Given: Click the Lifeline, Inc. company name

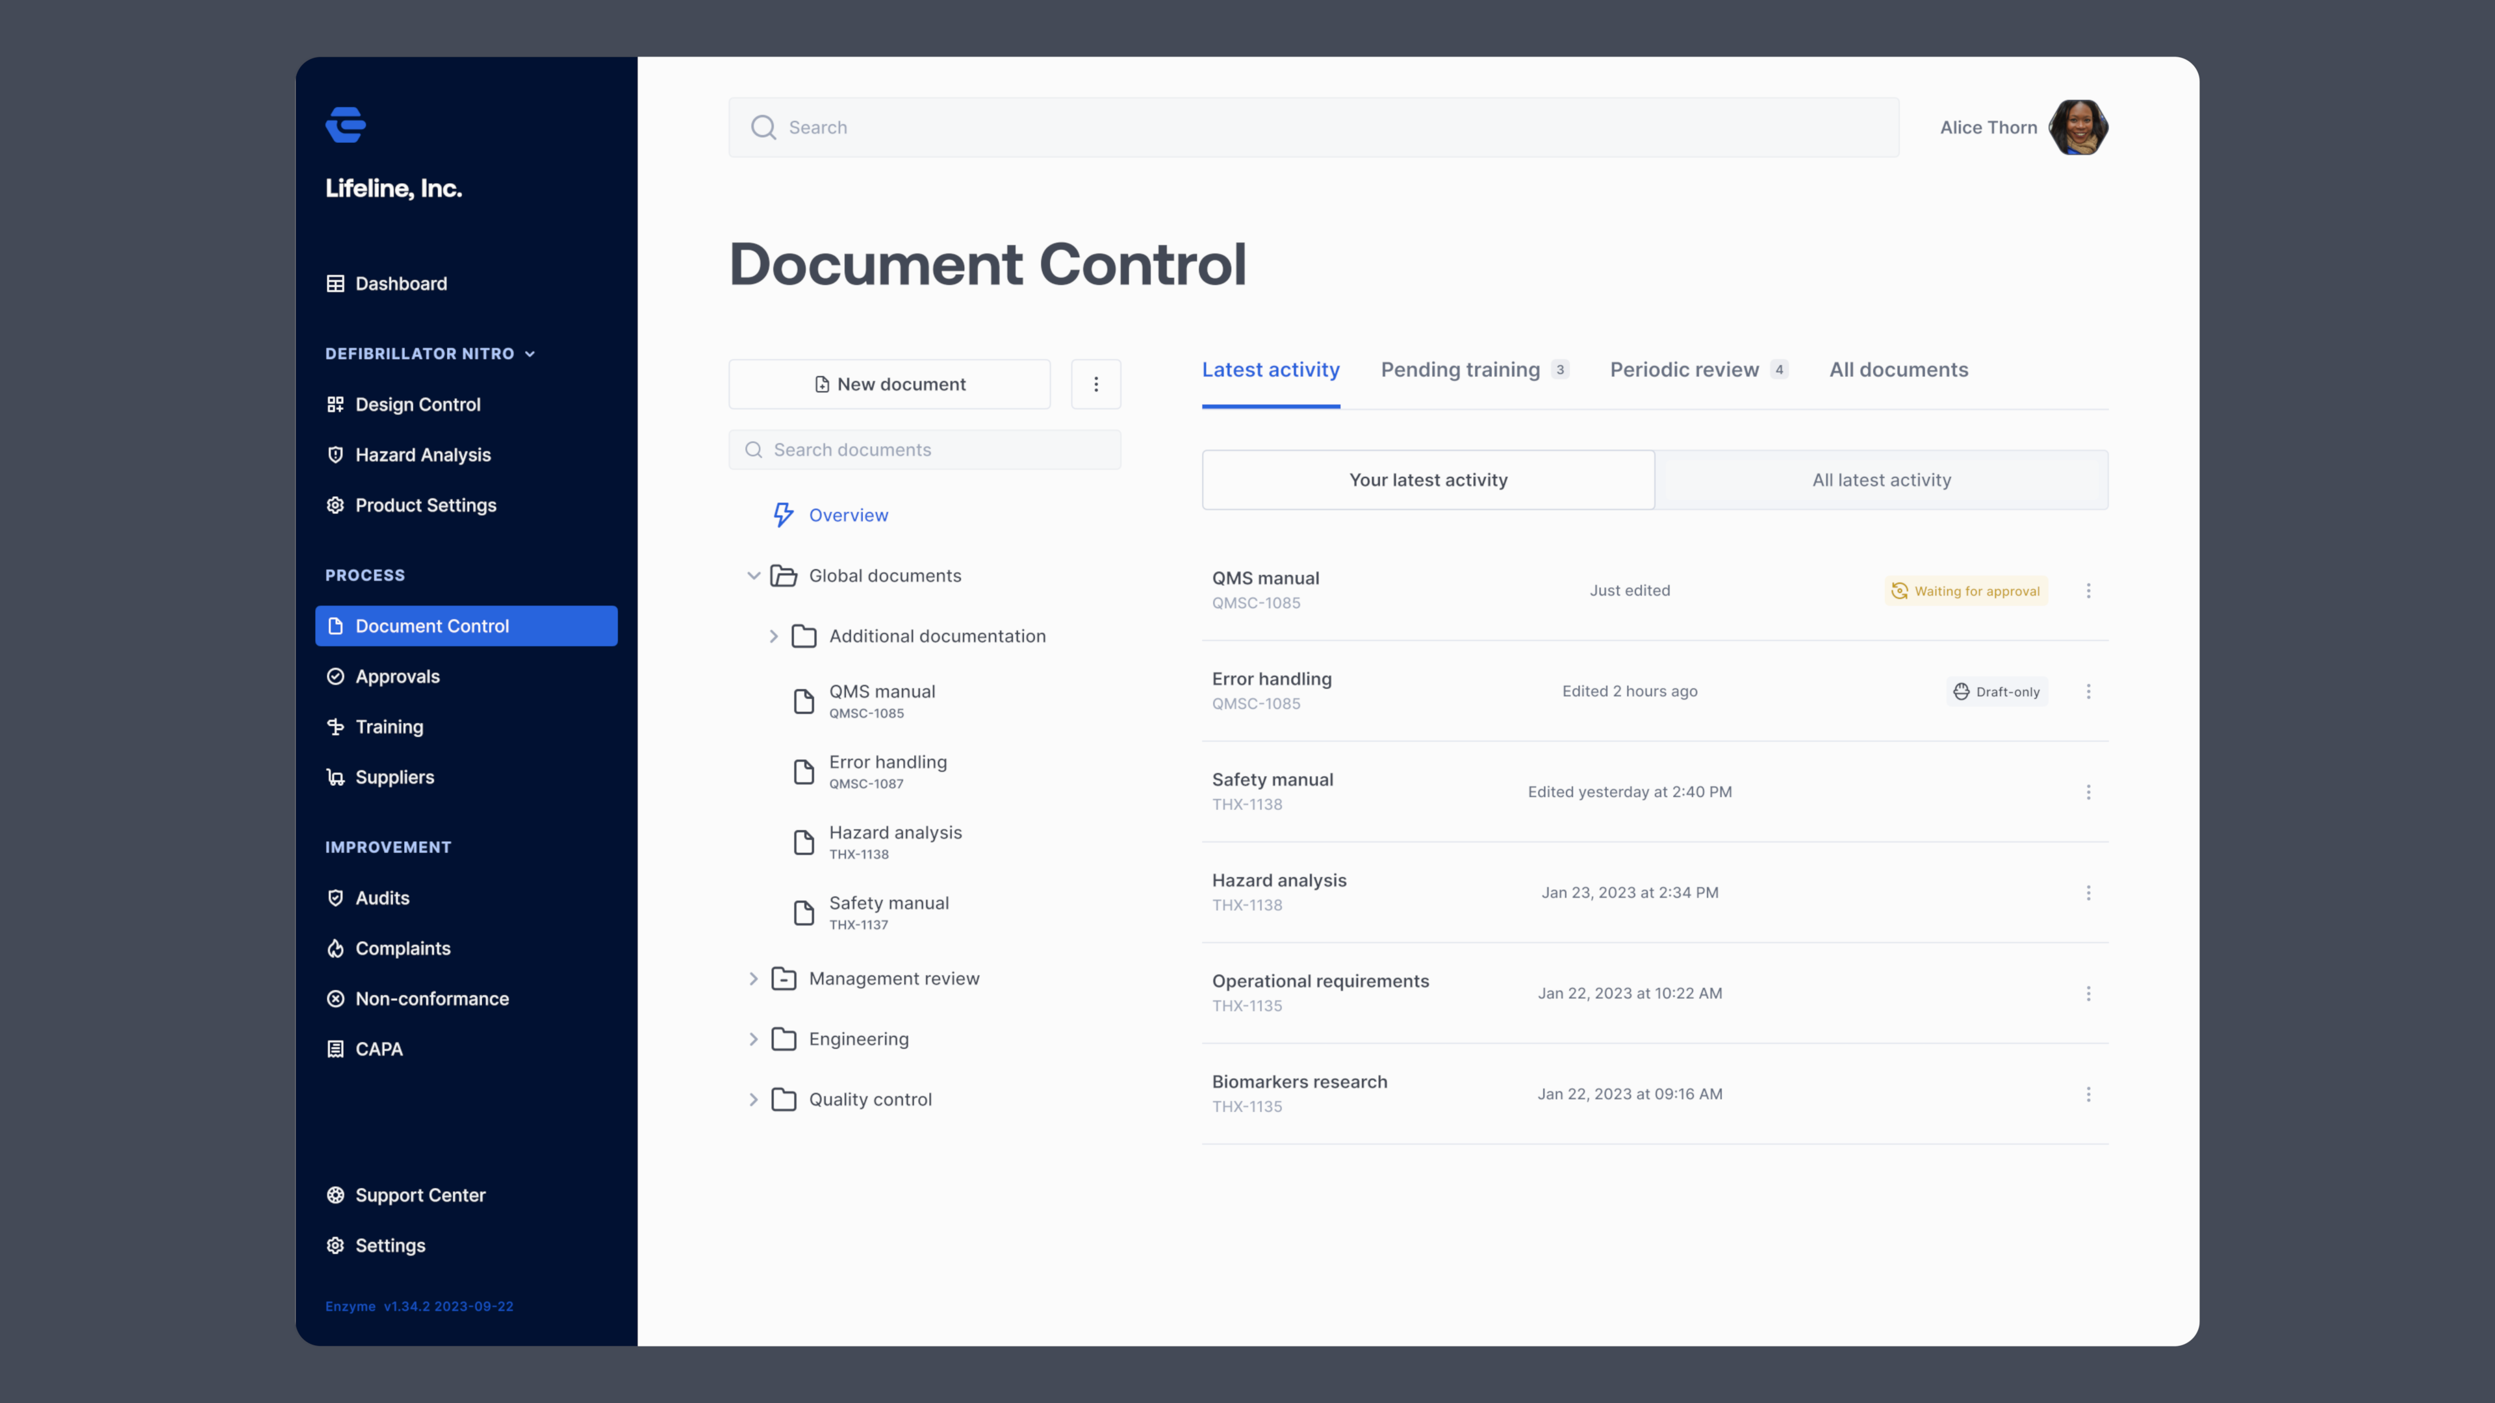Looking at the screenshot, I should 393,188.
